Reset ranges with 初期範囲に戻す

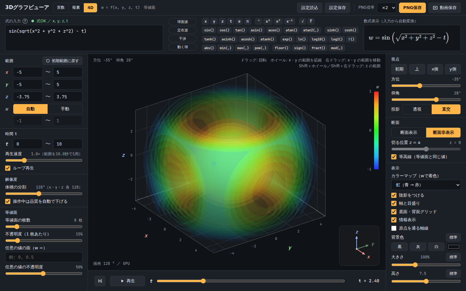click(62, 61)
